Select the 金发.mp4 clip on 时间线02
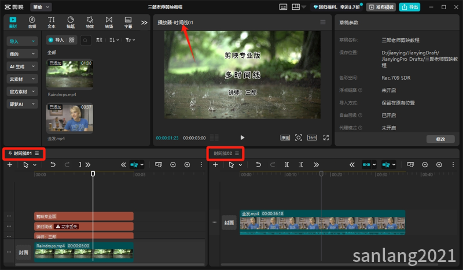463x270 pixels. [x=322, y=223]
